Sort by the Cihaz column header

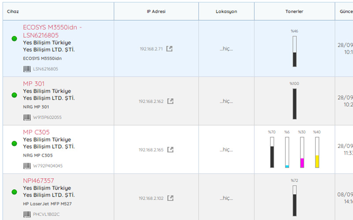pyautogui.click(x=13, y=11)
